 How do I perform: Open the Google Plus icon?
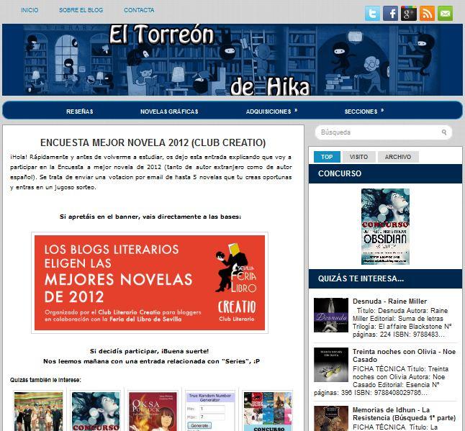[409, 14]
